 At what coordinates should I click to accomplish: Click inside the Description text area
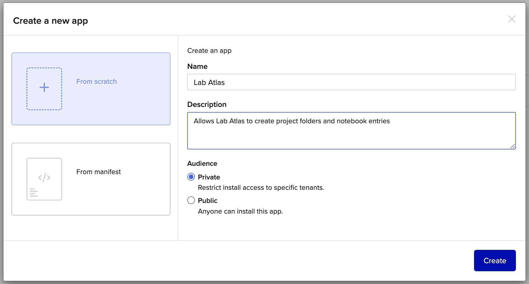point(352,131)
